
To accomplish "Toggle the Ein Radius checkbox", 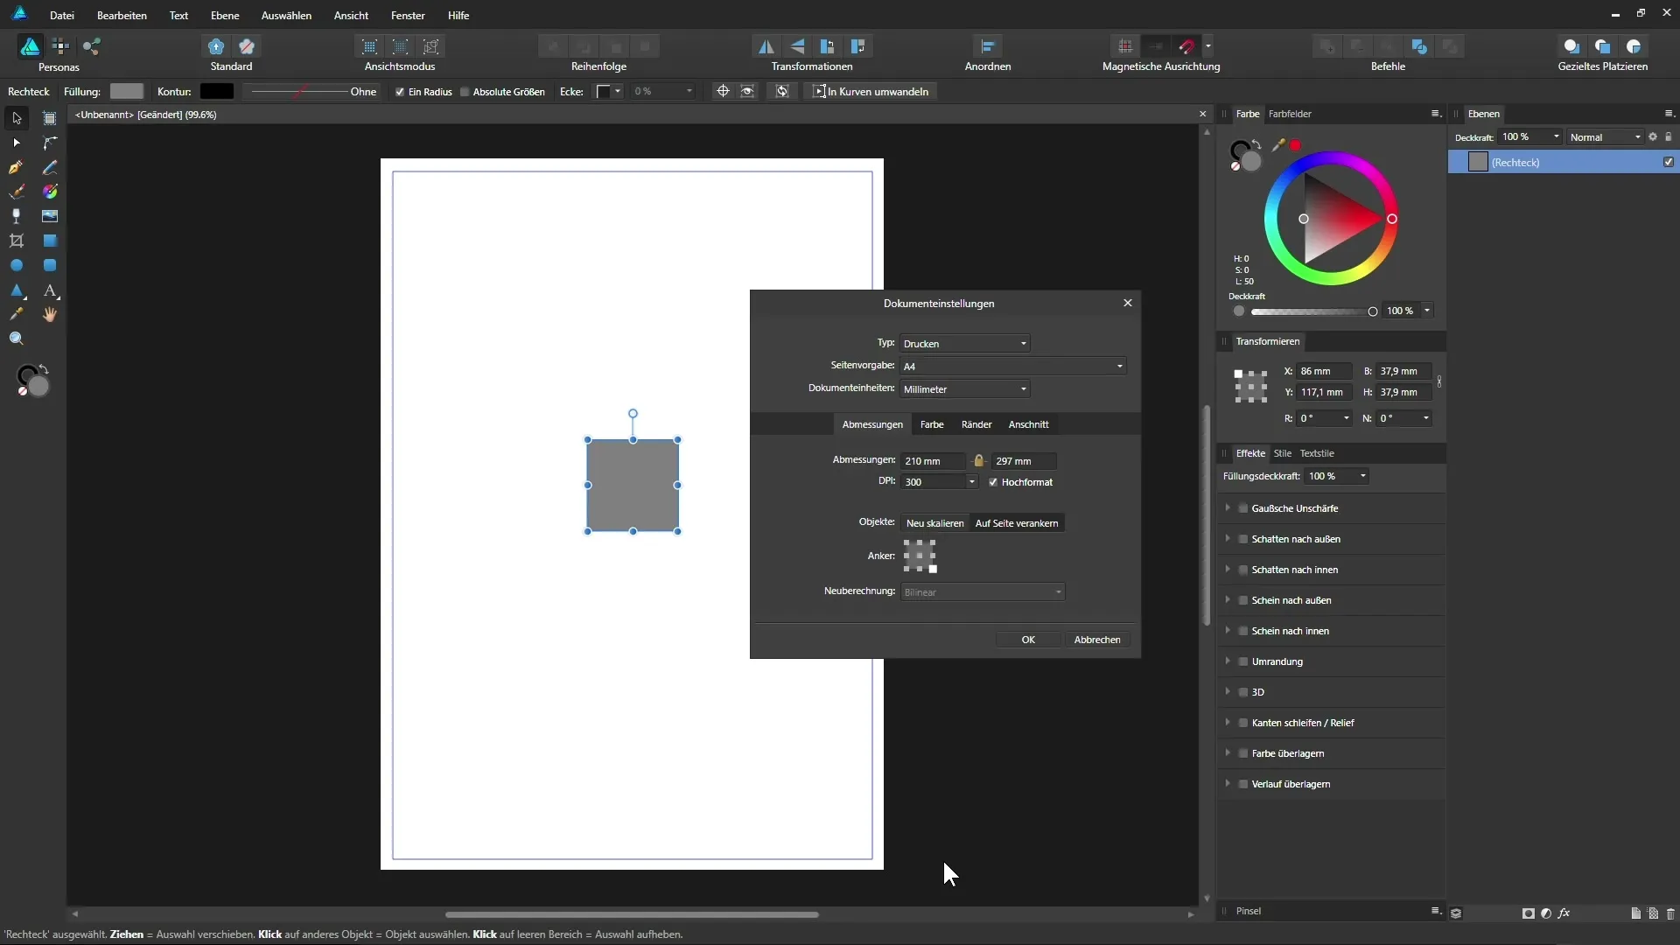I will [x=400, y=92].
